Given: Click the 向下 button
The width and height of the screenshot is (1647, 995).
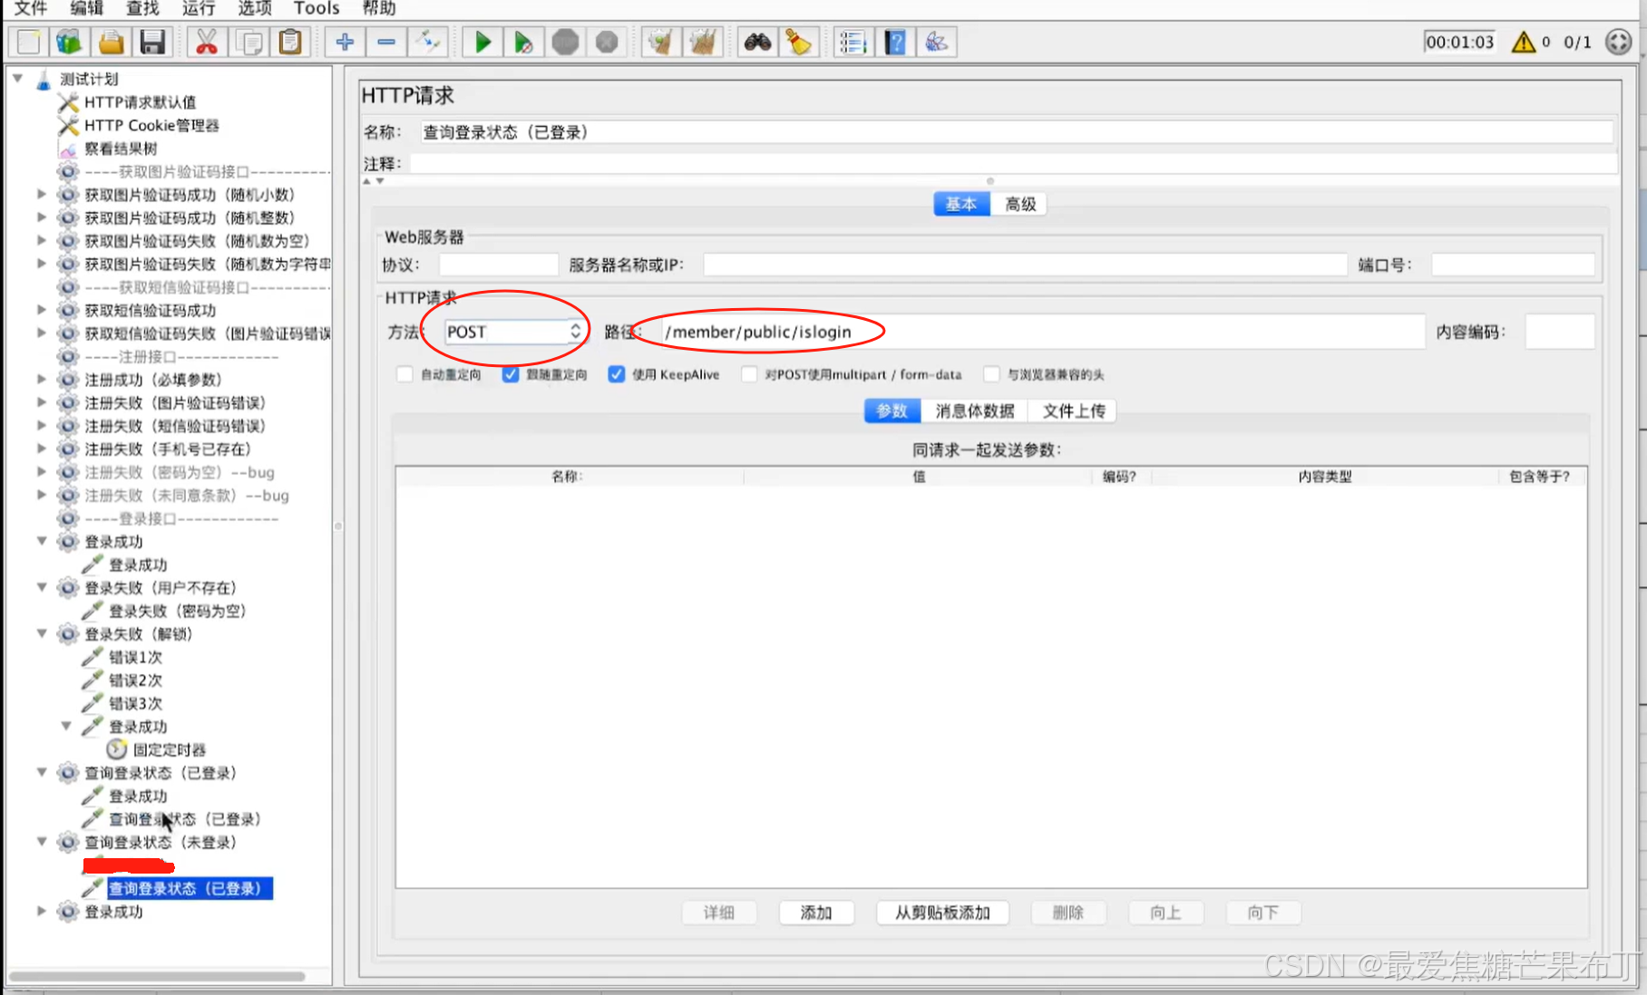Looking at the screenshot, I should (x=1262, y=913).
